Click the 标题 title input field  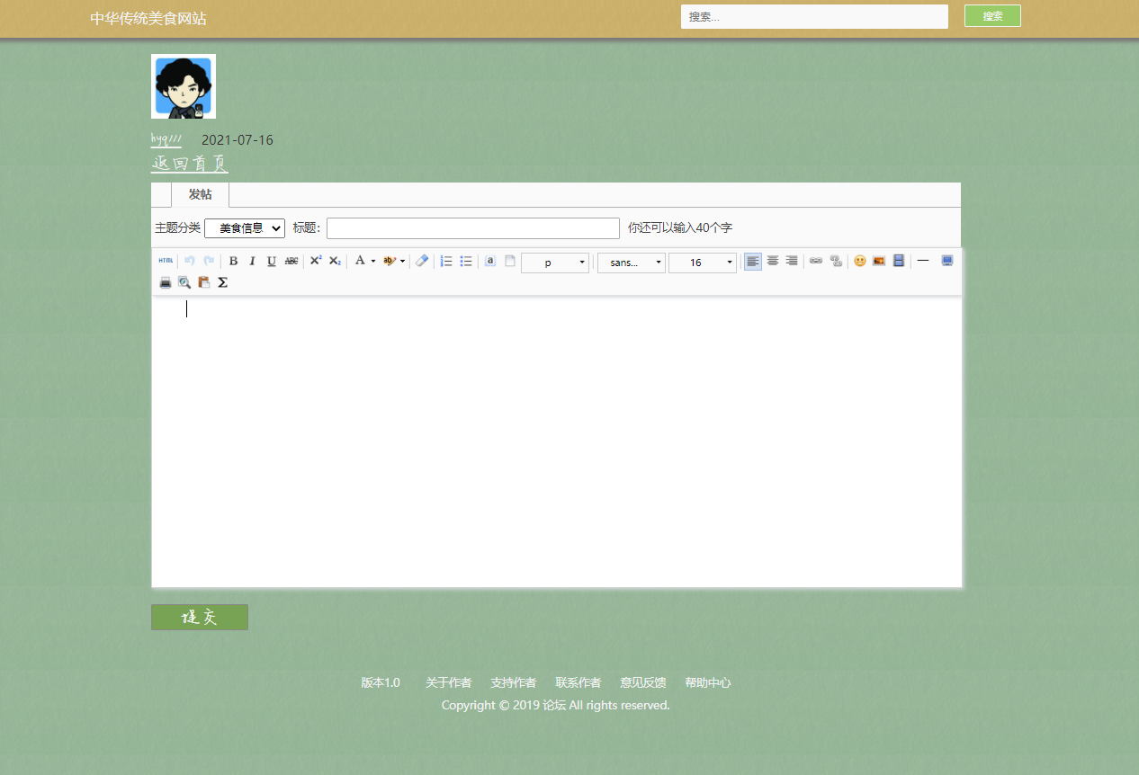473,228
